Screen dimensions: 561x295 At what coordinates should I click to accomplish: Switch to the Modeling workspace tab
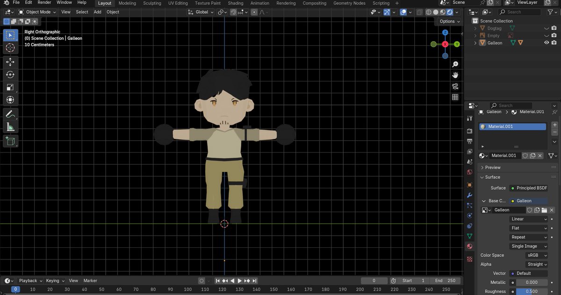[127, 3]
